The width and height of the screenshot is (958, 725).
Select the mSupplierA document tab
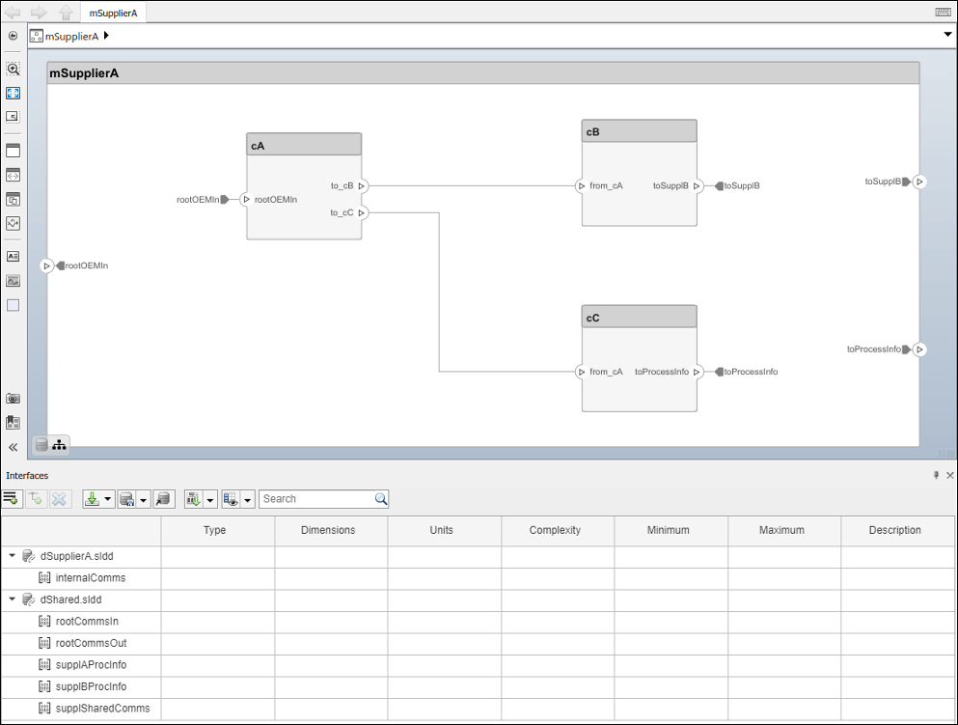coord(113,13)
